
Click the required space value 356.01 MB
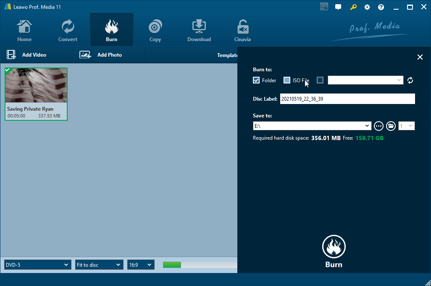point(326,138)
